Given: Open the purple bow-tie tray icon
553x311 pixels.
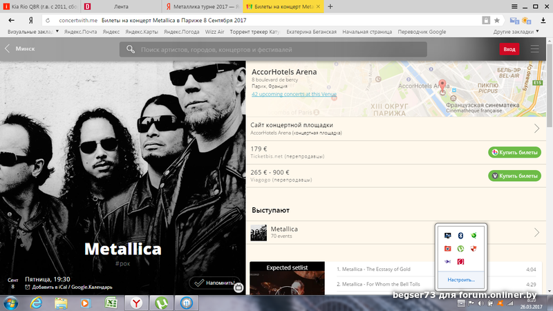Looking at the screenshot, I should [x=447, y=262].
